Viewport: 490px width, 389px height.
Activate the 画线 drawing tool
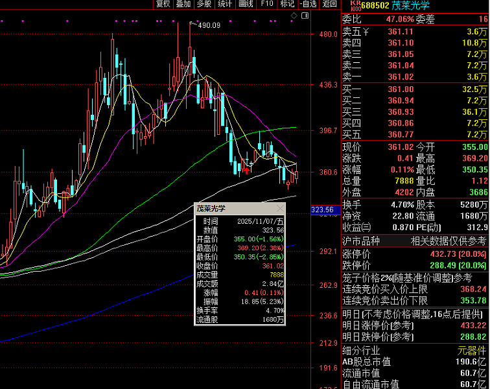point(246,4)
